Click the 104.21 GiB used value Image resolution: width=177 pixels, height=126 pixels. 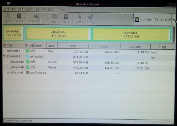pos(112,52)
